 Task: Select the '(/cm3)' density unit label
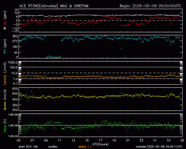click(x=5, y=68)
